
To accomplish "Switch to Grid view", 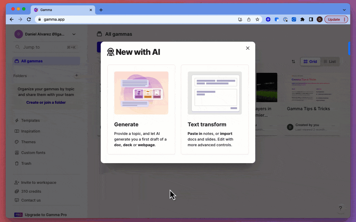I will 310,62.
